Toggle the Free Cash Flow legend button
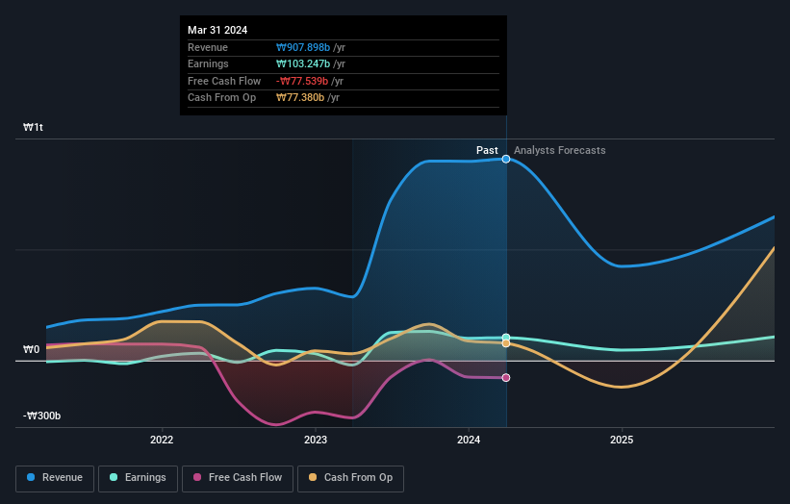The image size is (790, 504). 238,478
